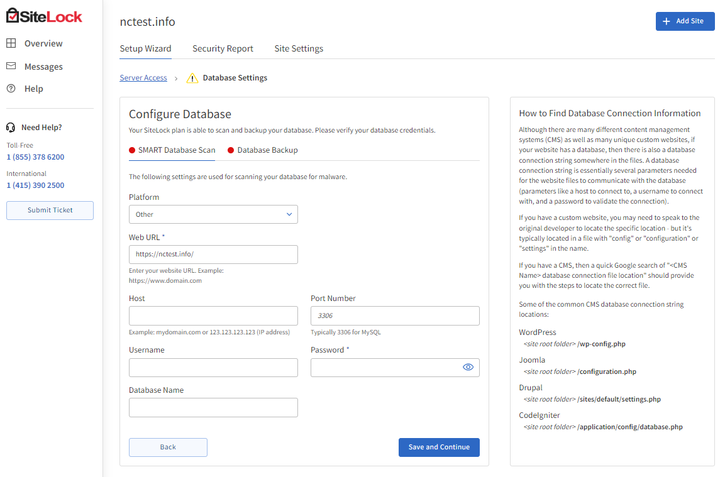Click international number 1 (415) 390 2500
This screenshot has width=725, height=477.
pyautogui.click(x=36, y=185)
